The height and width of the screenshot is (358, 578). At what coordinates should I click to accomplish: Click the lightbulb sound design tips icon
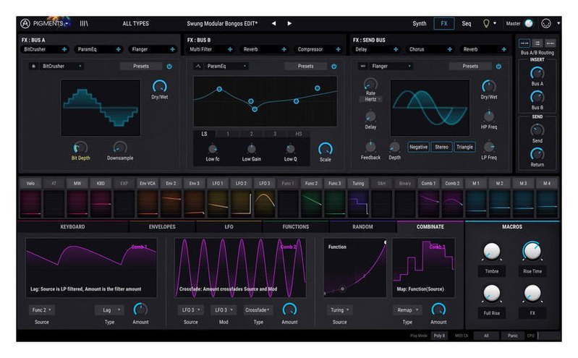point(486,24)
